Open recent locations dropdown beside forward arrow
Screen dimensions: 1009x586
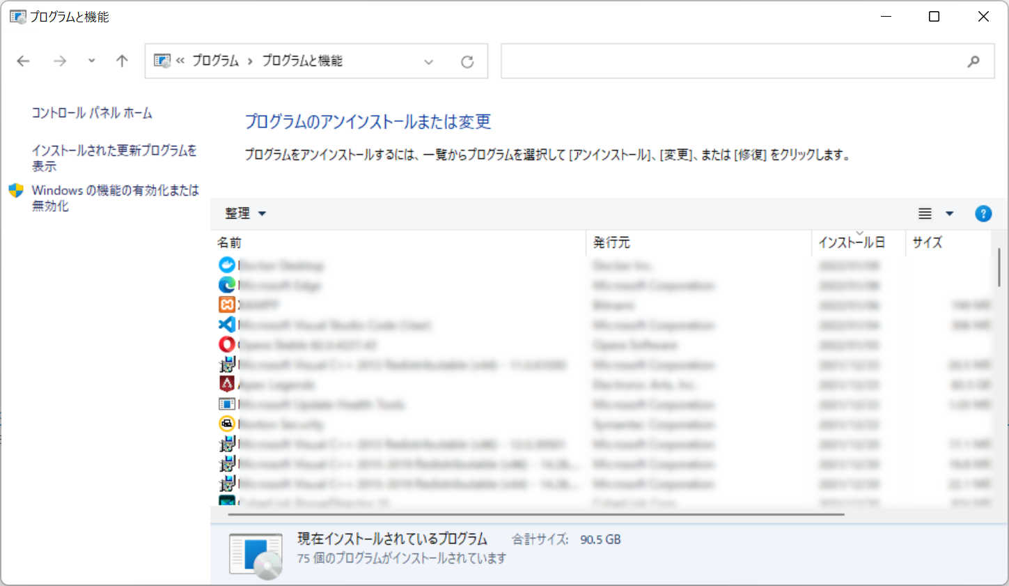tap(91, 61)
